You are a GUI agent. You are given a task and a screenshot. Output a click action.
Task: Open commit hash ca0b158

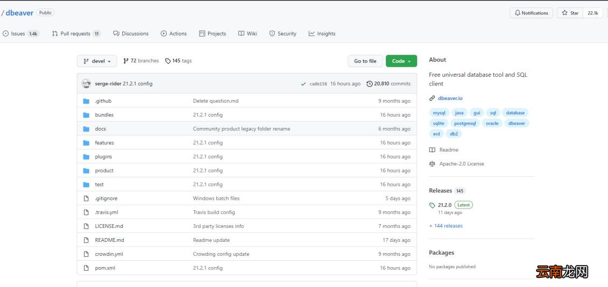pyautogui.click(x=319, y=84)
